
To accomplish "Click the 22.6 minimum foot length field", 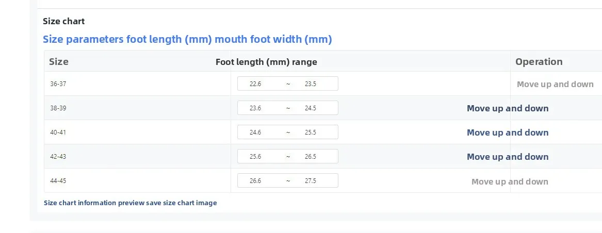I will tap(255, 84).
